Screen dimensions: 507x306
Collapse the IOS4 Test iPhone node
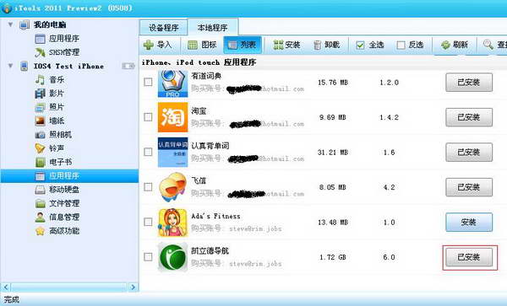point(11,66)
